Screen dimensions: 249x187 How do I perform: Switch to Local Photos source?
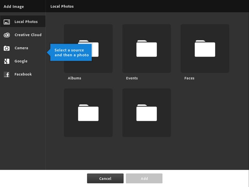point(23,21)
